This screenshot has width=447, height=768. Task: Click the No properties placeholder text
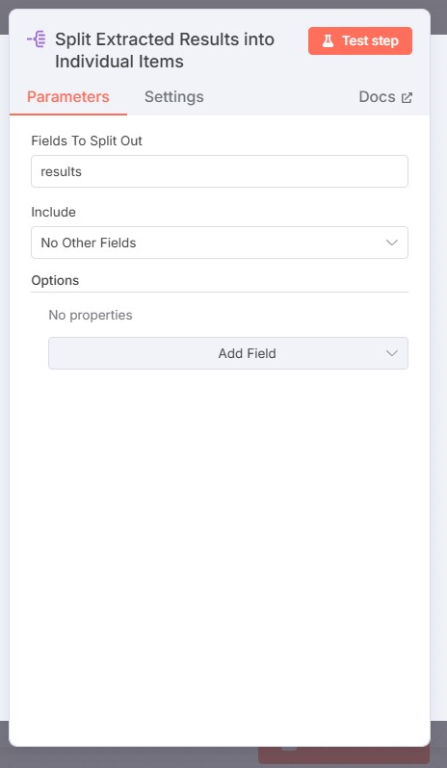(91, 315)
